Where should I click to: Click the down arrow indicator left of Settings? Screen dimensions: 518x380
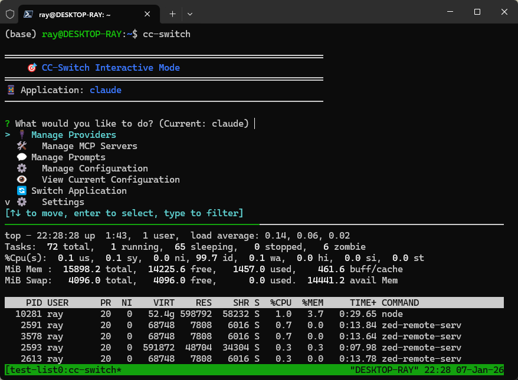tap(8, 202)
